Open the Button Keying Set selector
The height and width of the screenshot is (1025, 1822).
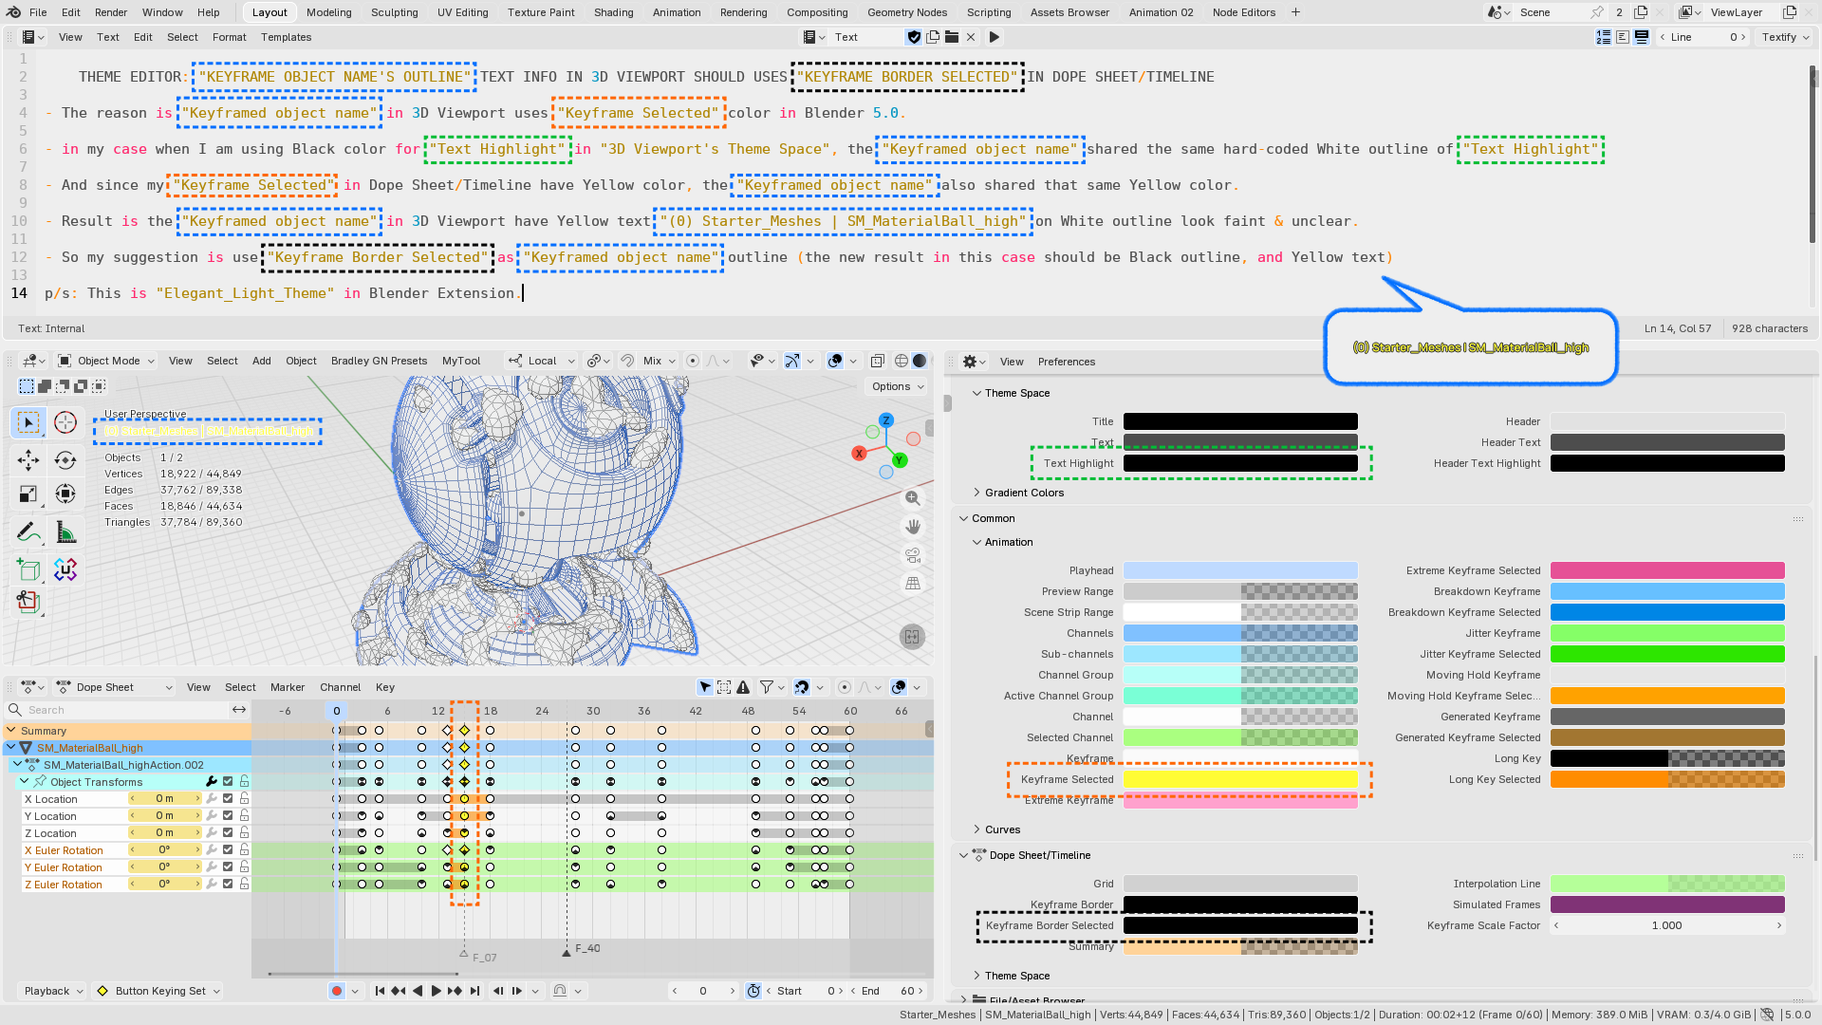pos(158,991)
